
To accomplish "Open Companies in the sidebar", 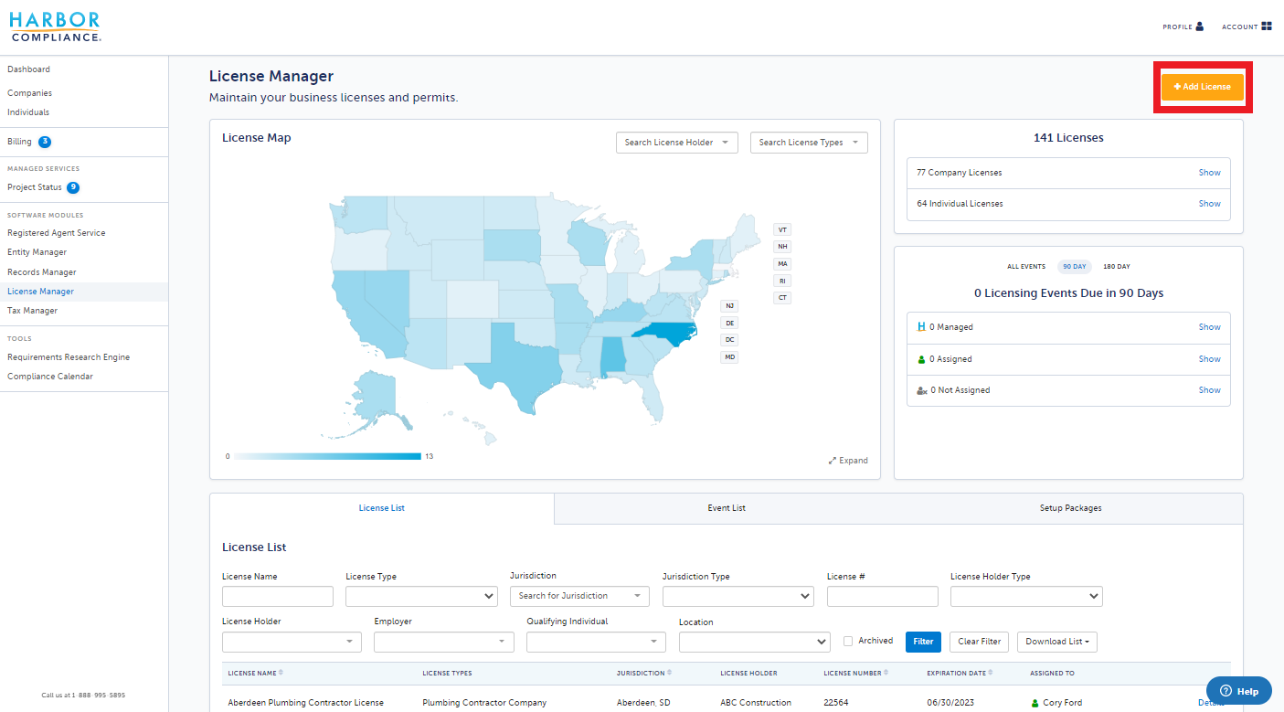I will click(x=30, y=93).
